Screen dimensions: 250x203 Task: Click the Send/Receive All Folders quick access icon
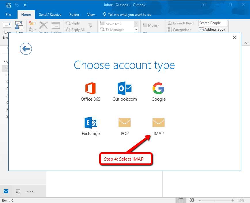click(x=8, y=5)
